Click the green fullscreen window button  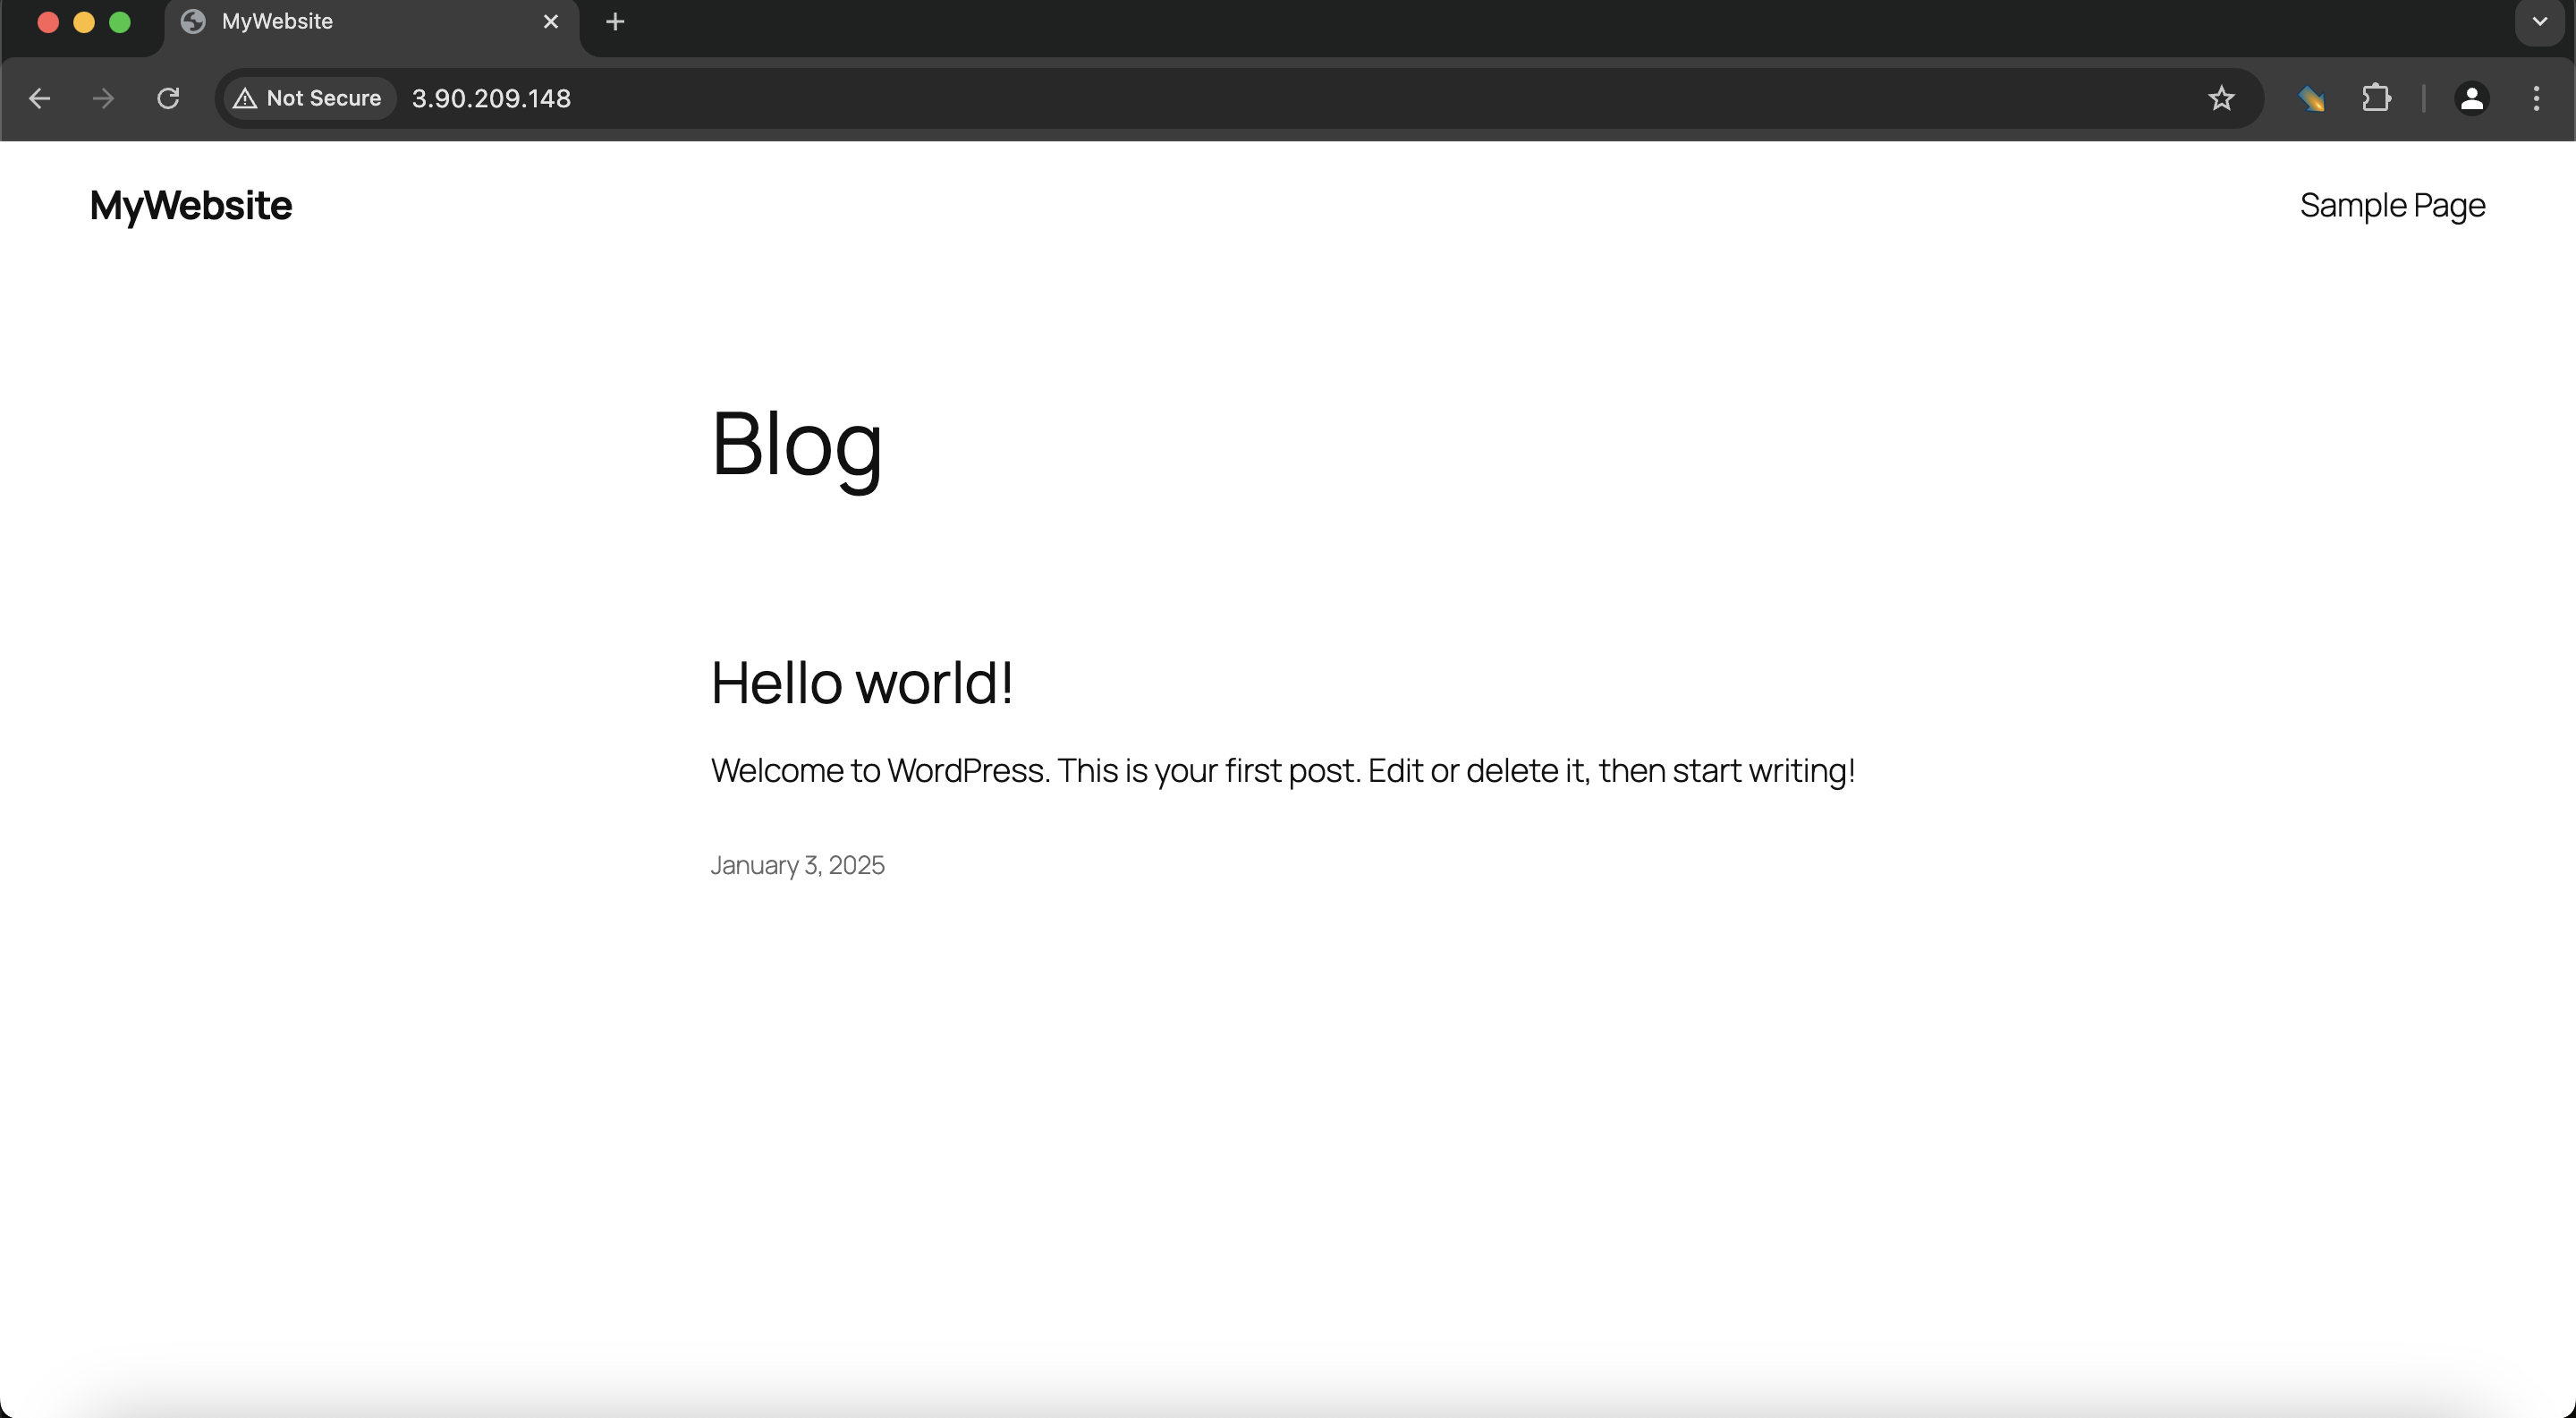coord(120,22)
